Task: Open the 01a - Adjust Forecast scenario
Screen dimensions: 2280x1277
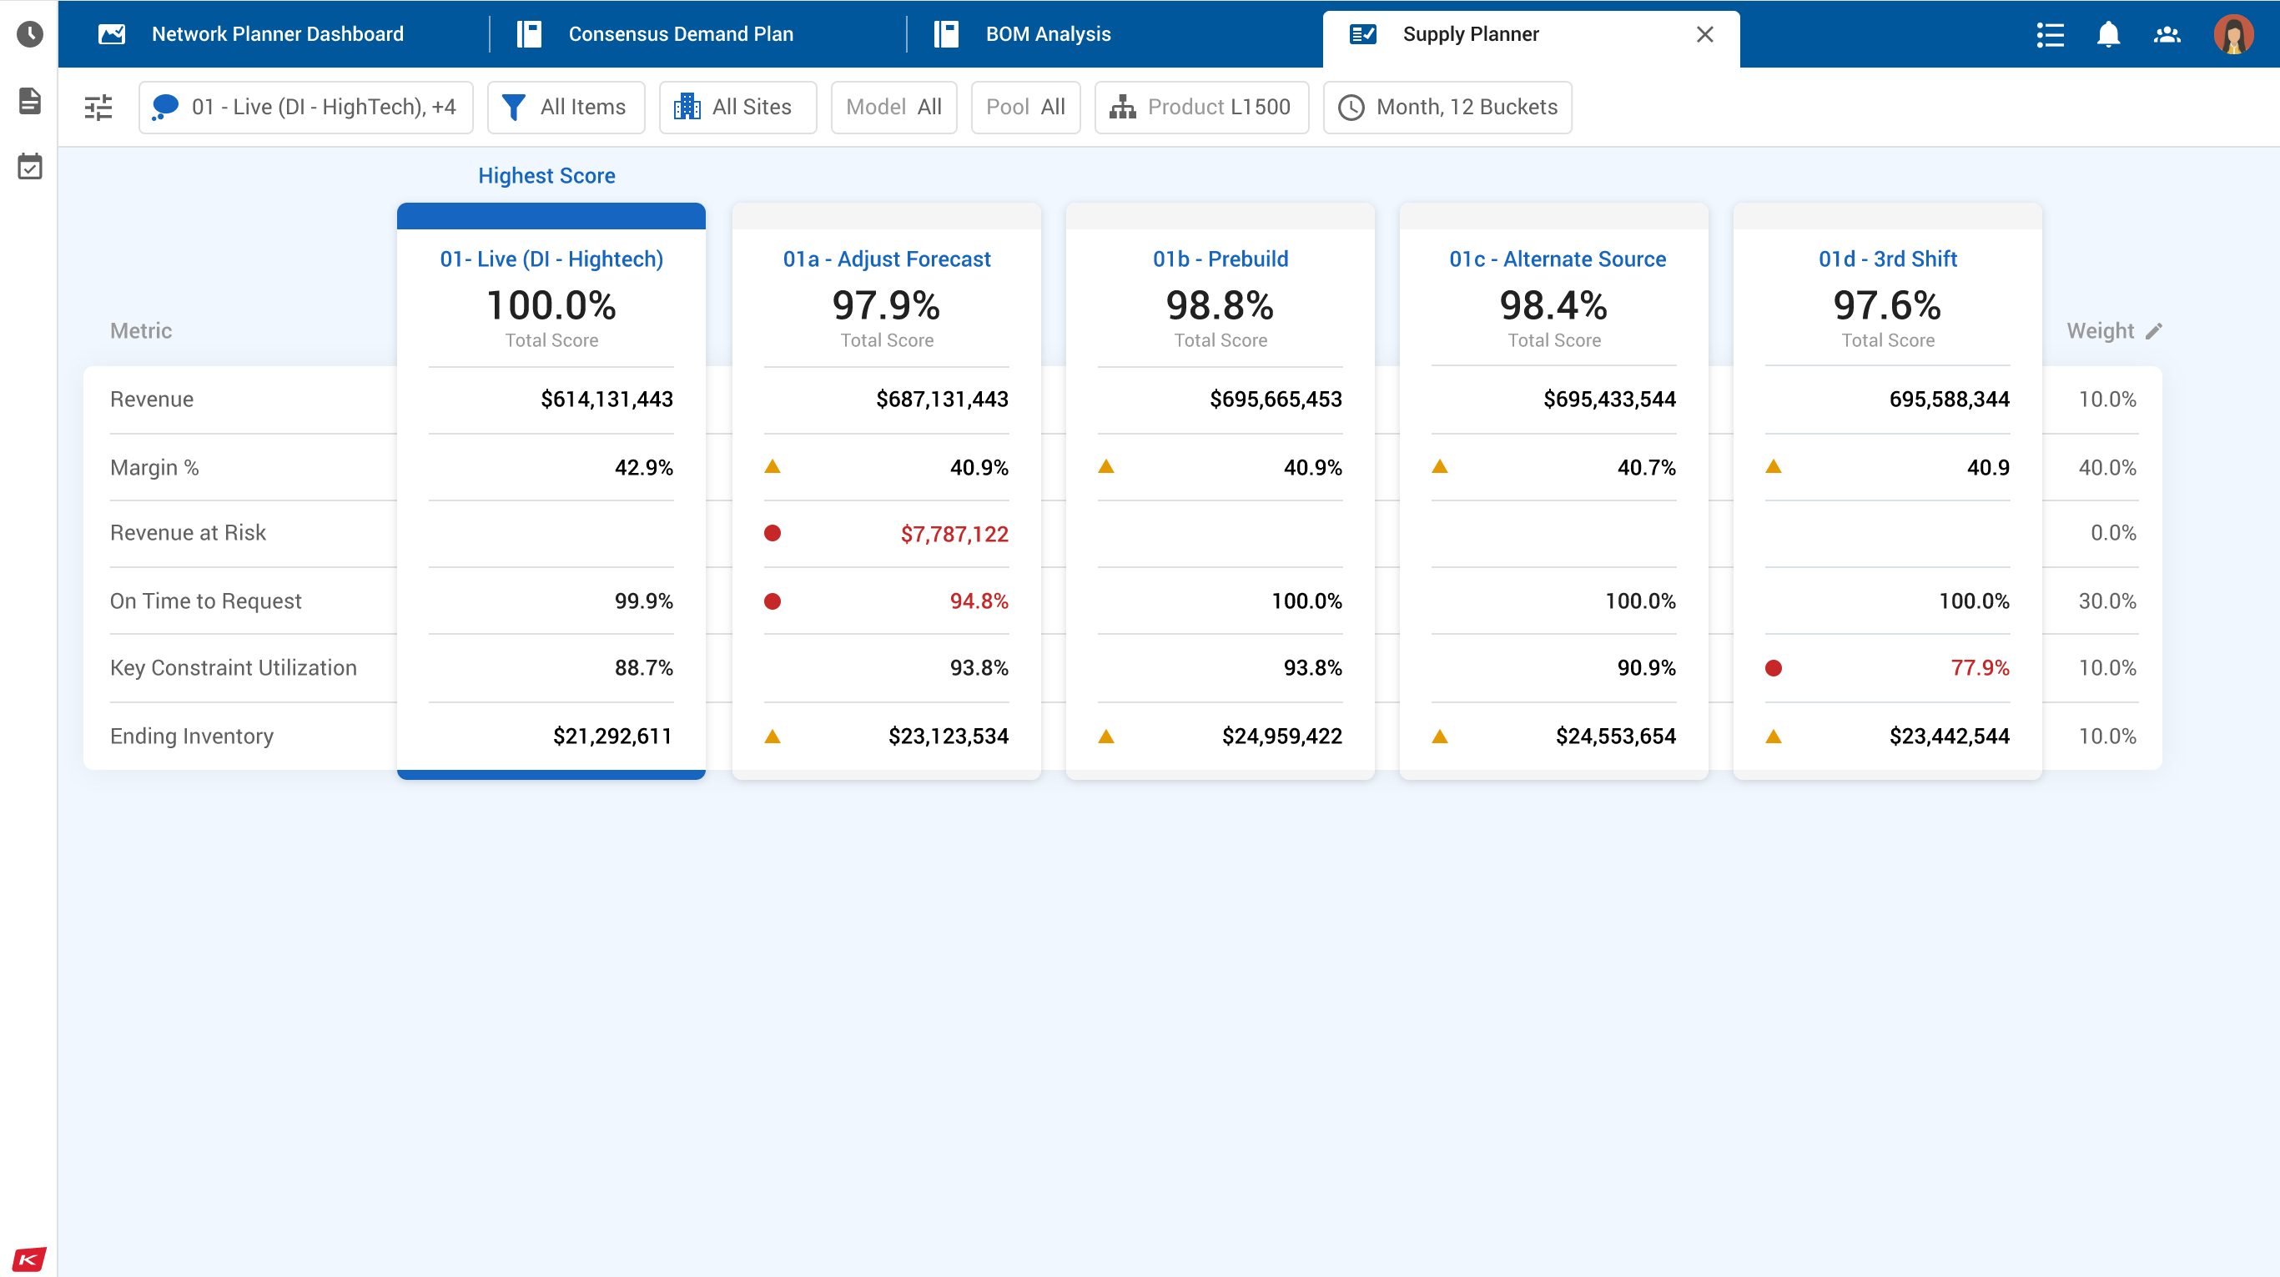Action: pyautogui.click(x=886, y=259)
